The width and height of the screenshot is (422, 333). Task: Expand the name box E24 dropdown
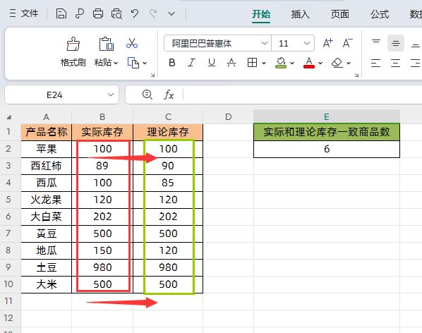(111, 95)
